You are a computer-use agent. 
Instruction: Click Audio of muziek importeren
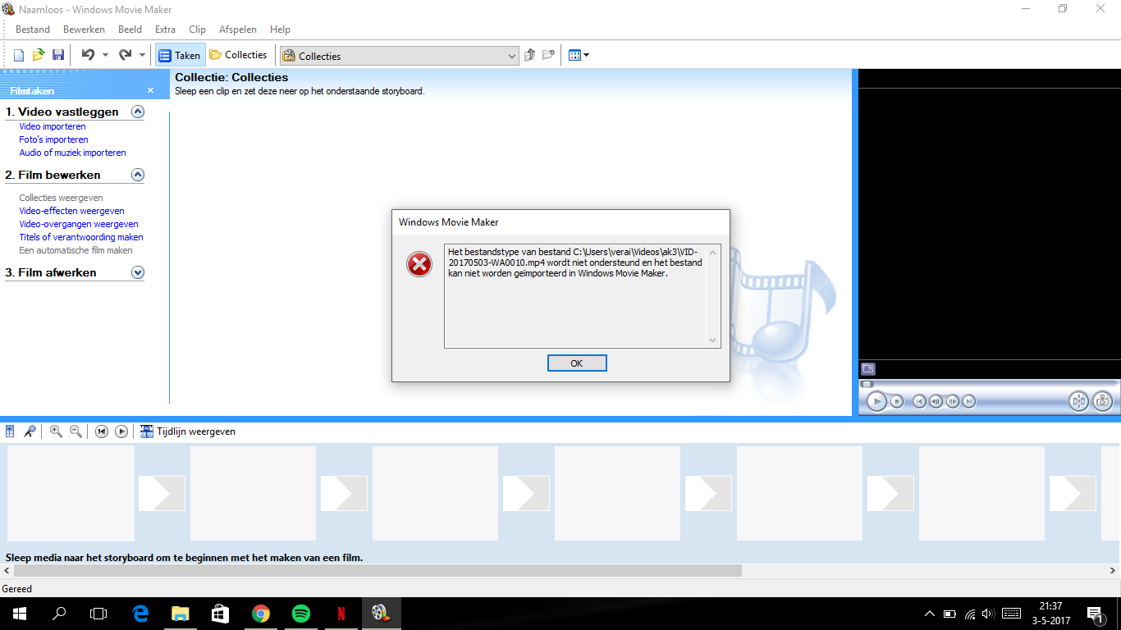[x=72, y=153]
